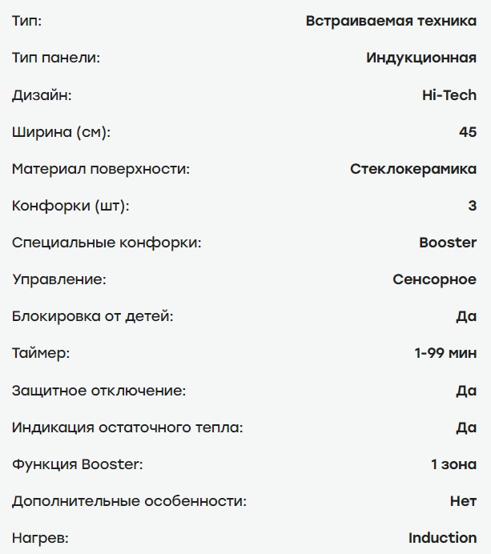Click the 'Блокировка от детей:' label
The height and width of the screenshot is (554, 491).
tap(93, 316)
